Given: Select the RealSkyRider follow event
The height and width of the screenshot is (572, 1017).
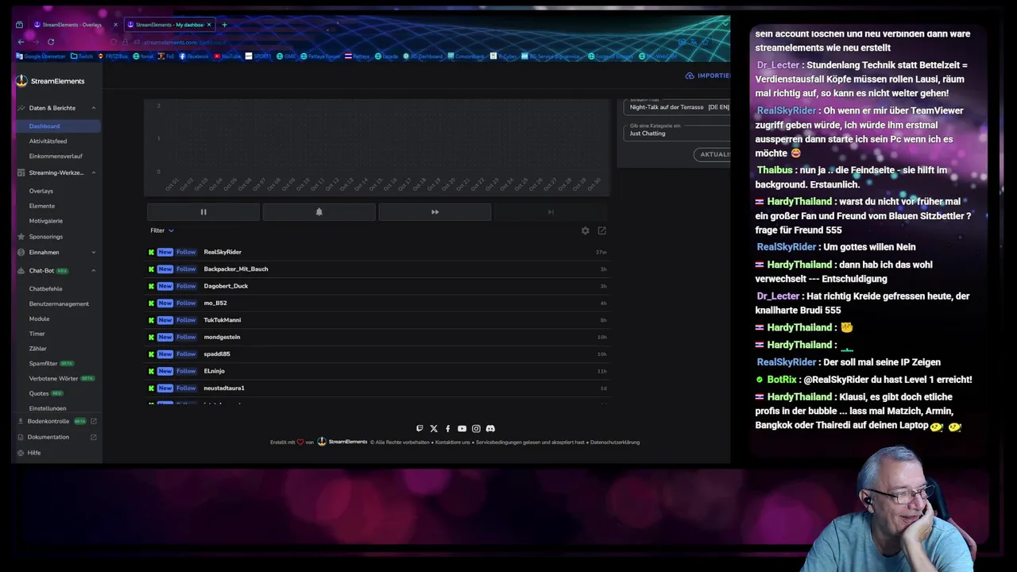Looking at the screenshot, I should [377, 253].
